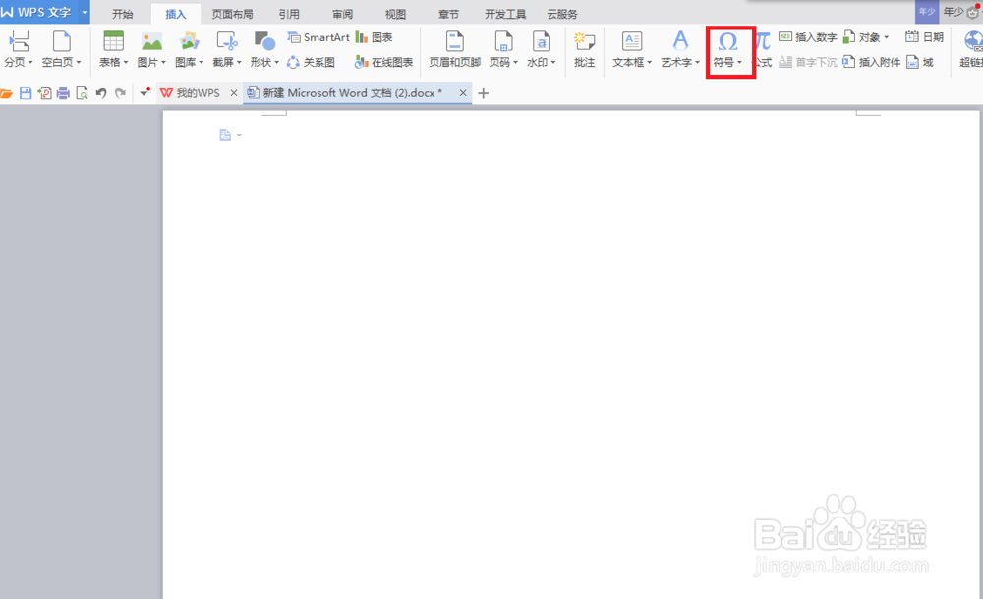The image size is (983, 599).
Task: Open the page options dropdown in document
Action: pos(239,136)
